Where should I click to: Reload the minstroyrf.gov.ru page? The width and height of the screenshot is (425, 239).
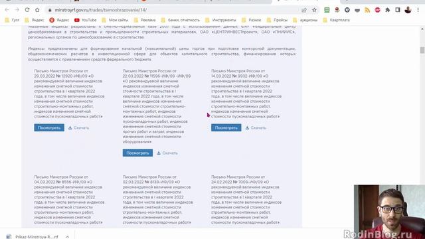pyautogui.click(x=27, y=10)
